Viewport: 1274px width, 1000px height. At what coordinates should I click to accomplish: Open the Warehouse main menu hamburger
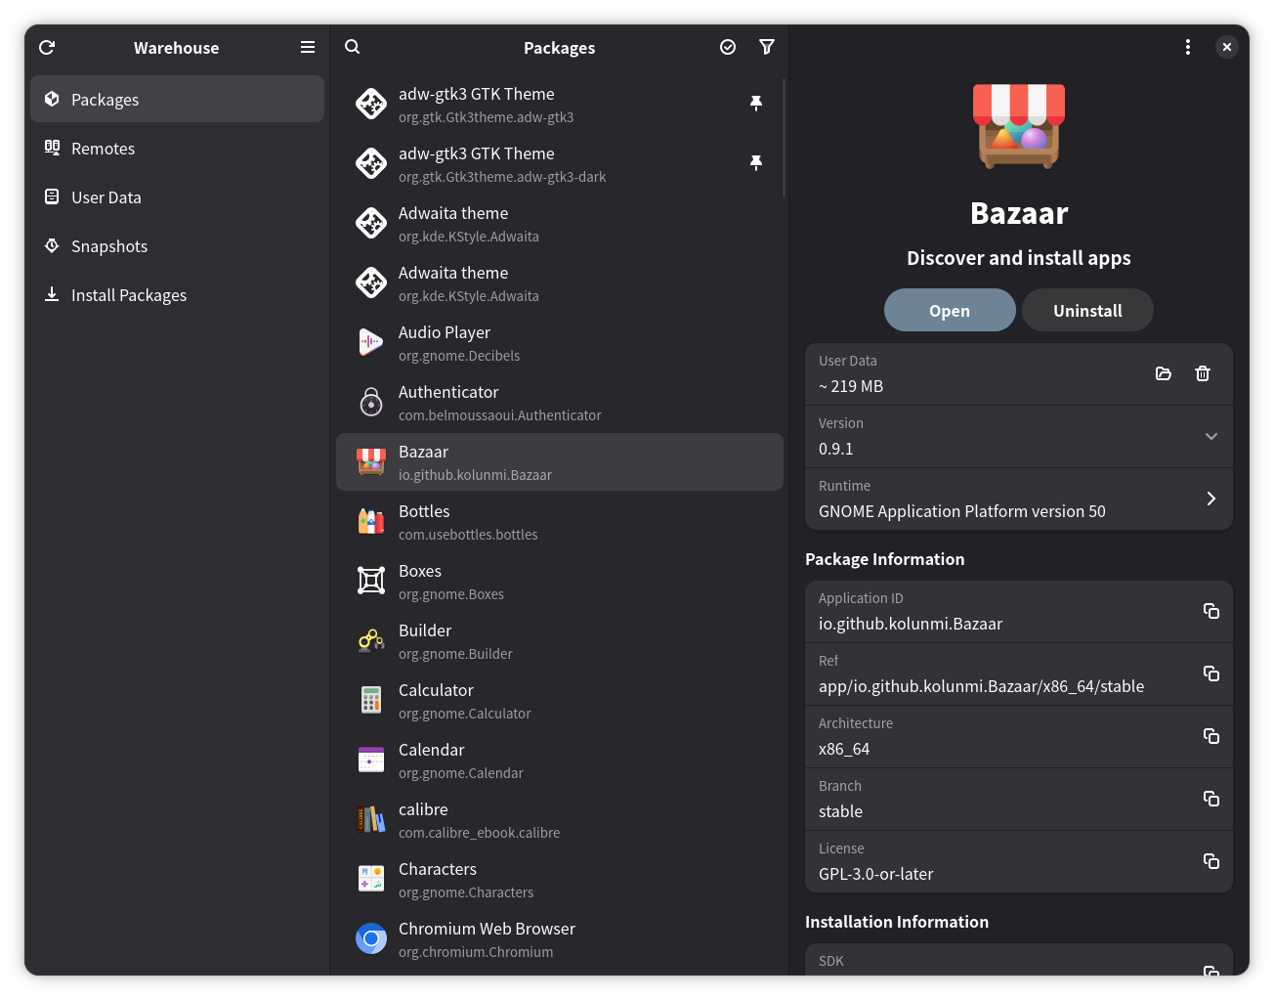308,47
